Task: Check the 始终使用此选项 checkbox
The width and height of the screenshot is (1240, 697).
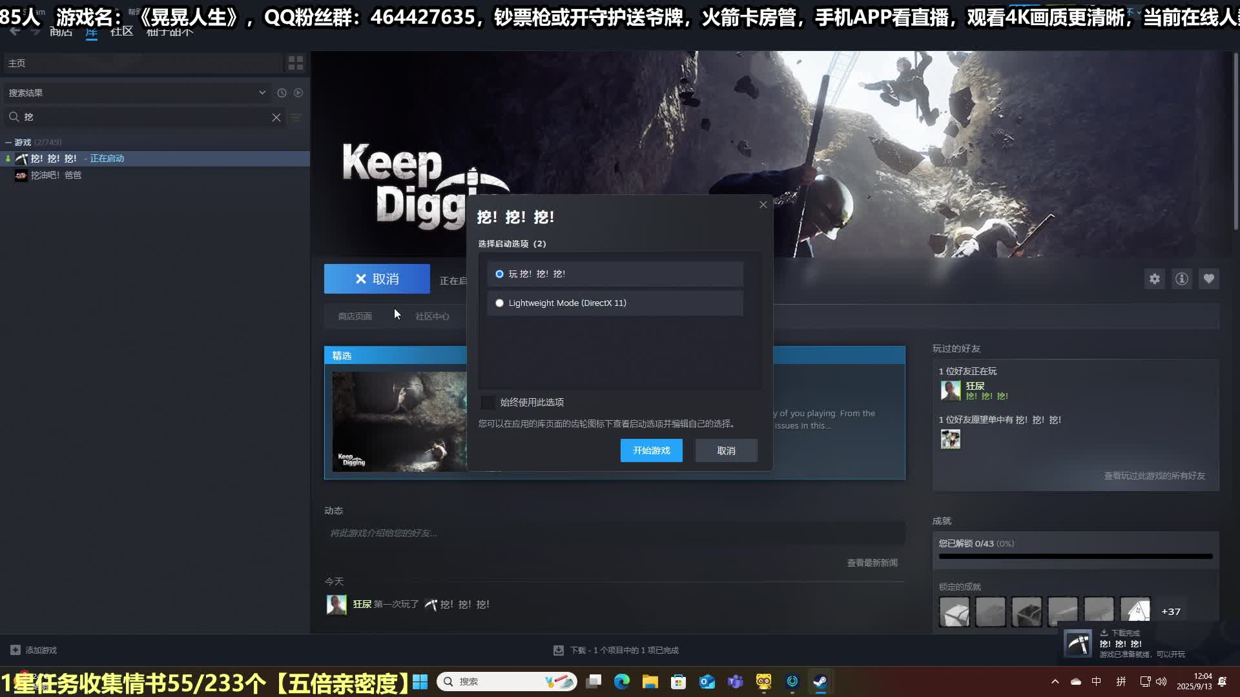Action: (x=488, y=402)
